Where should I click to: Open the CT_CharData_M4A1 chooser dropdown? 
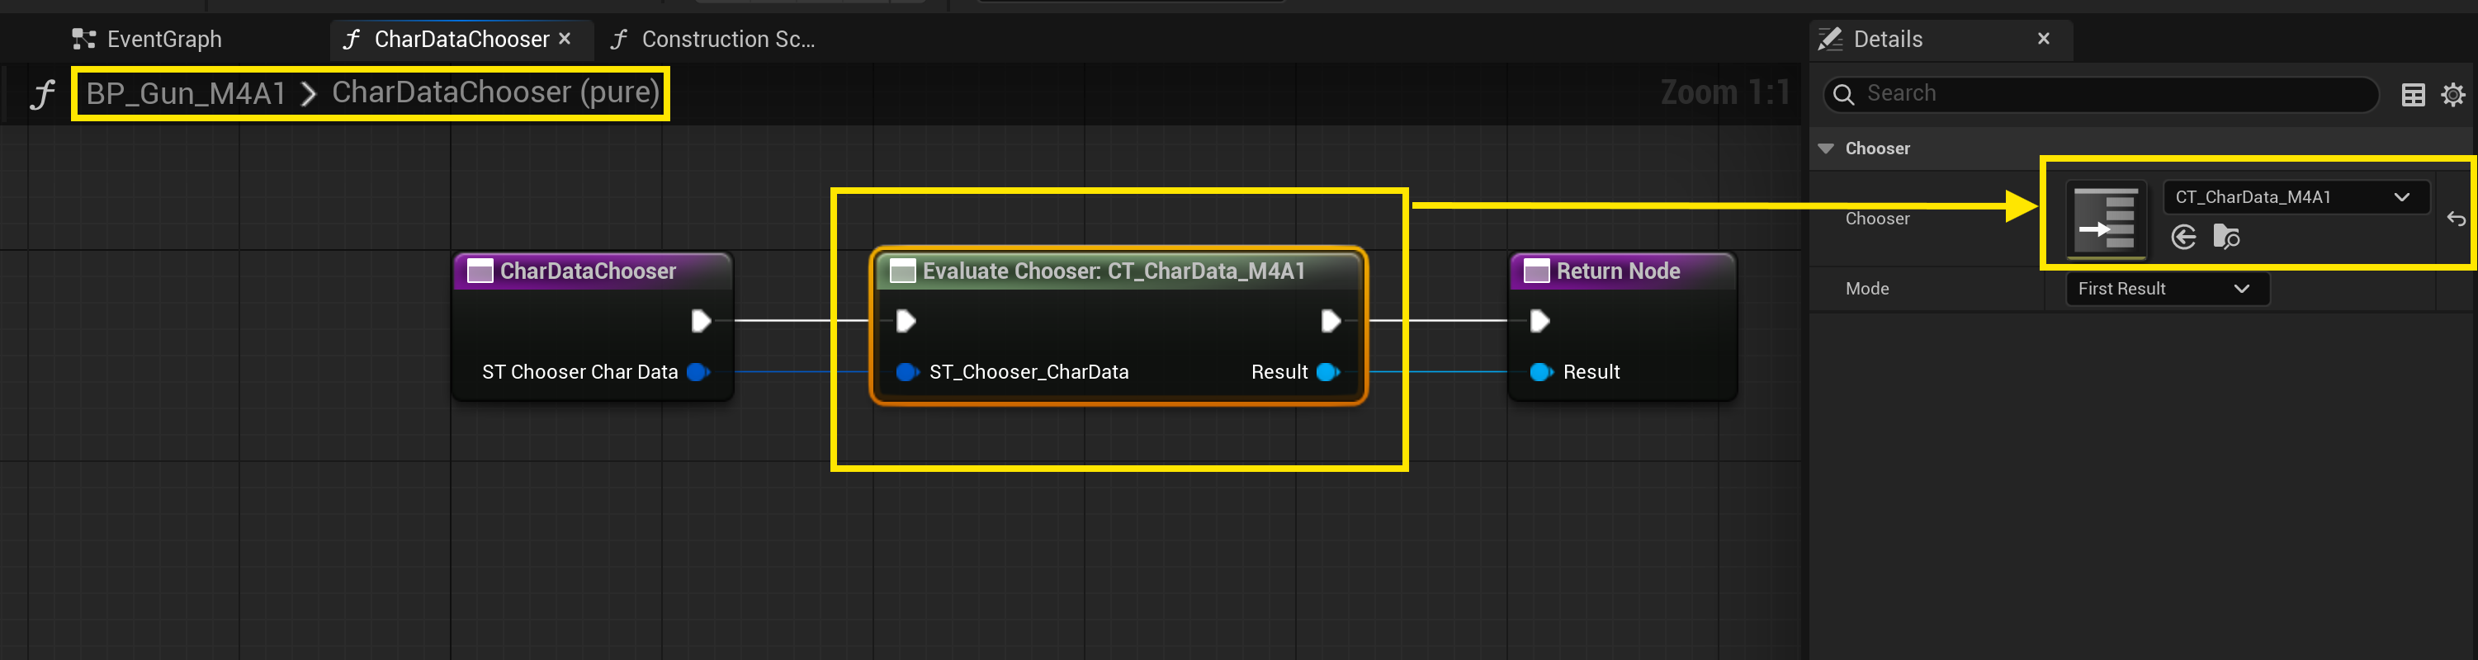(2294, 197)
